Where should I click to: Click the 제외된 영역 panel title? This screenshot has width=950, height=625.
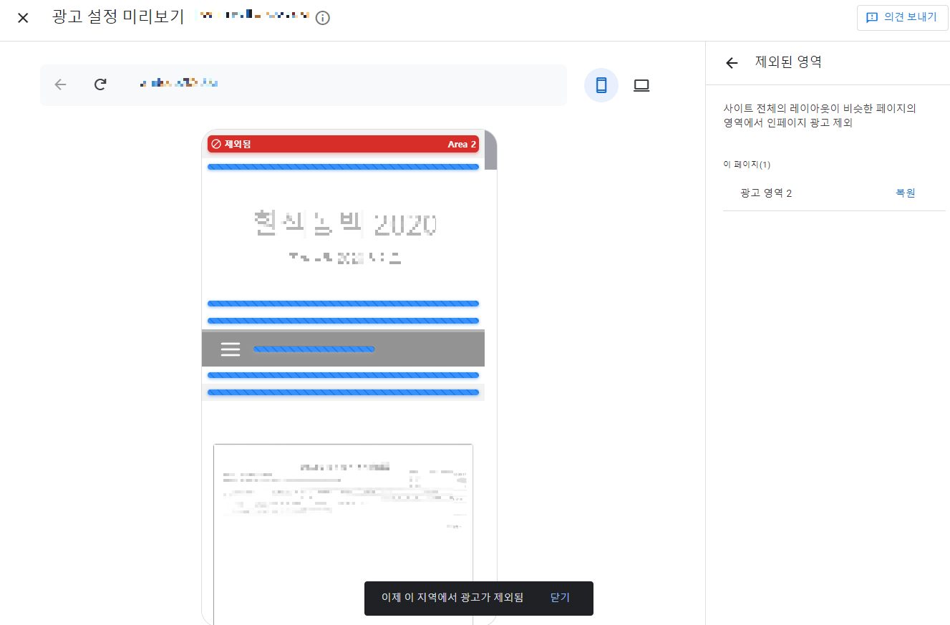click(788, 62)
